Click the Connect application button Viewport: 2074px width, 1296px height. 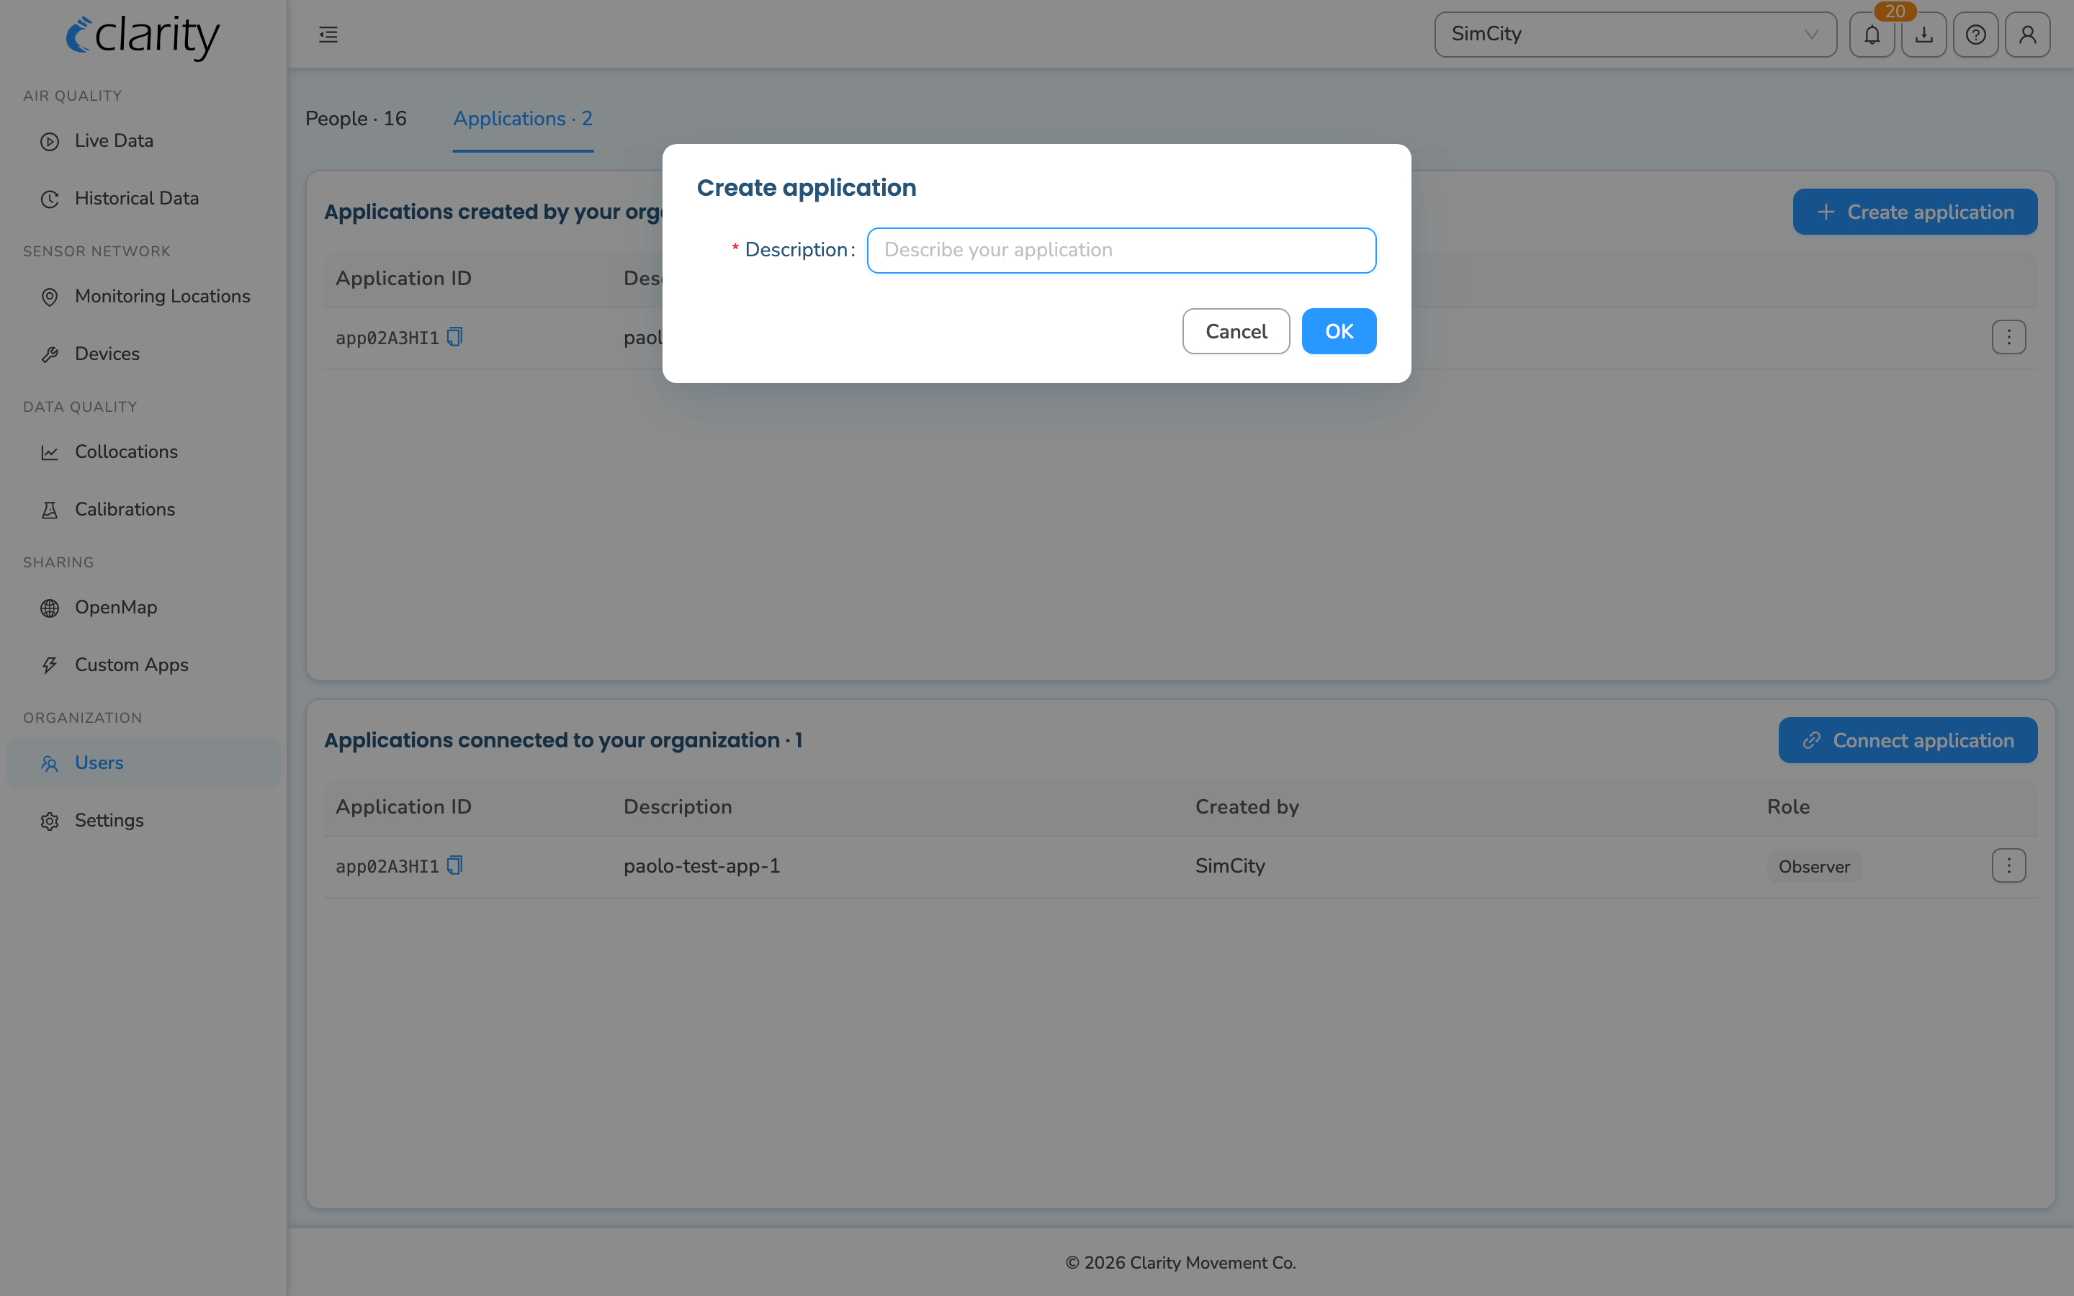coord(1908,739)
